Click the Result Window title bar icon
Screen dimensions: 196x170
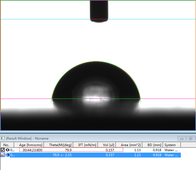click(3, 138)
